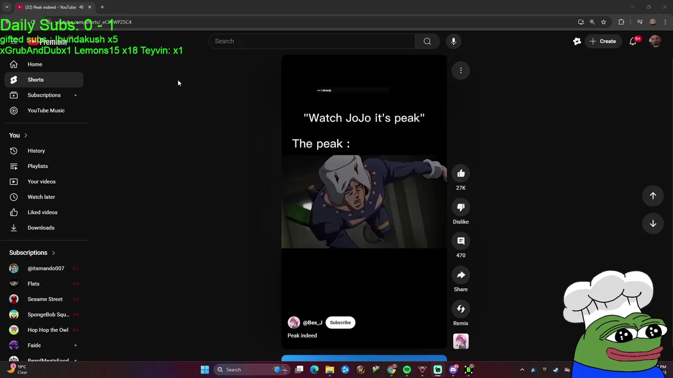The image size is (673, 378).
Task: Go to the next Short arrow
Action: click(652, 224)
